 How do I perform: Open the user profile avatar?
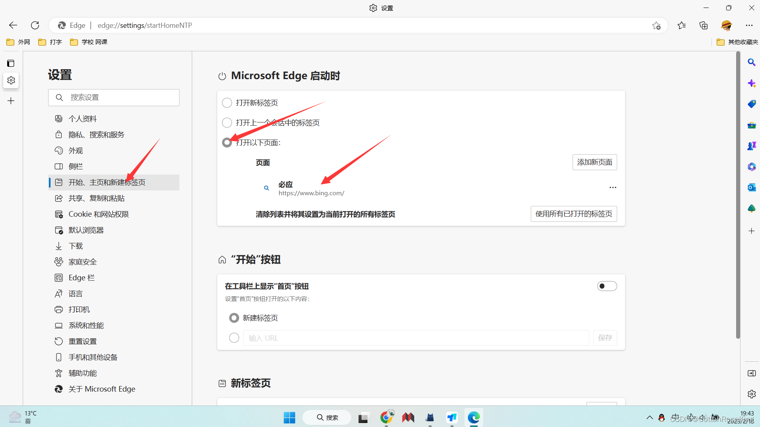click(x=727, y=25)
